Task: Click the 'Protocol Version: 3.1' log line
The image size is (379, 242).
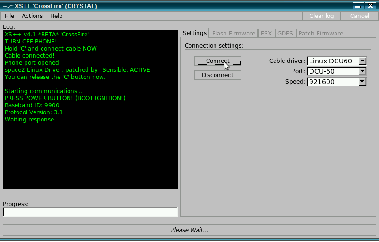Action: click(x=34, y=112)
